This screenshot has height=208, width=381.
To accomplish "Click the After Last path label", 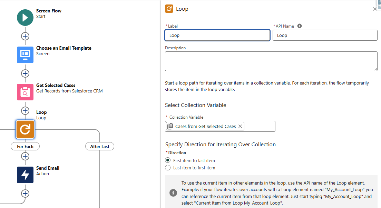I will click(100, 147).
